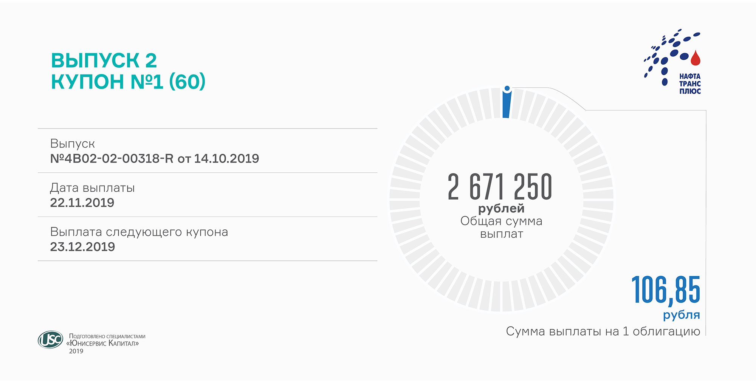The image size is (756, 381).
Task: Click the ВЫПУСК 2 heading line
Action: pos(104,60)
